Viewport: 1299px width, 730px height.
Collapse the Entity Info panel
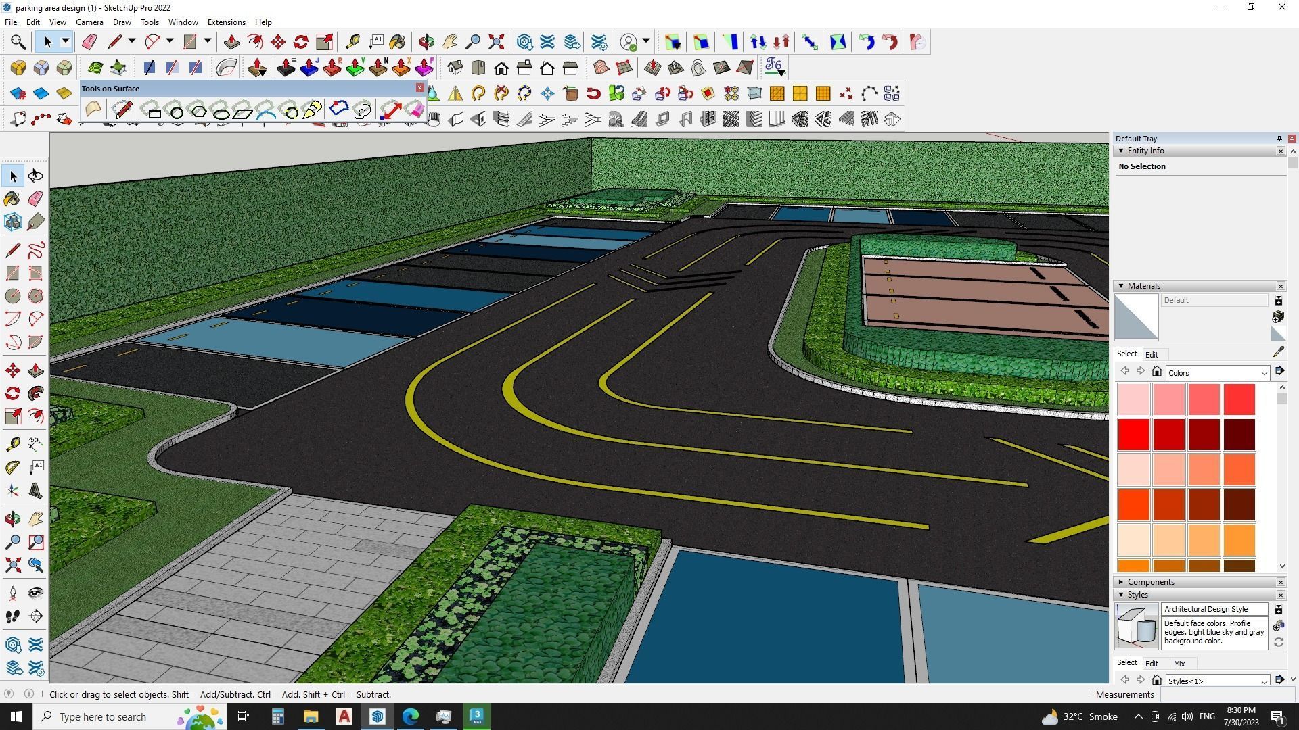(1121, 151)
